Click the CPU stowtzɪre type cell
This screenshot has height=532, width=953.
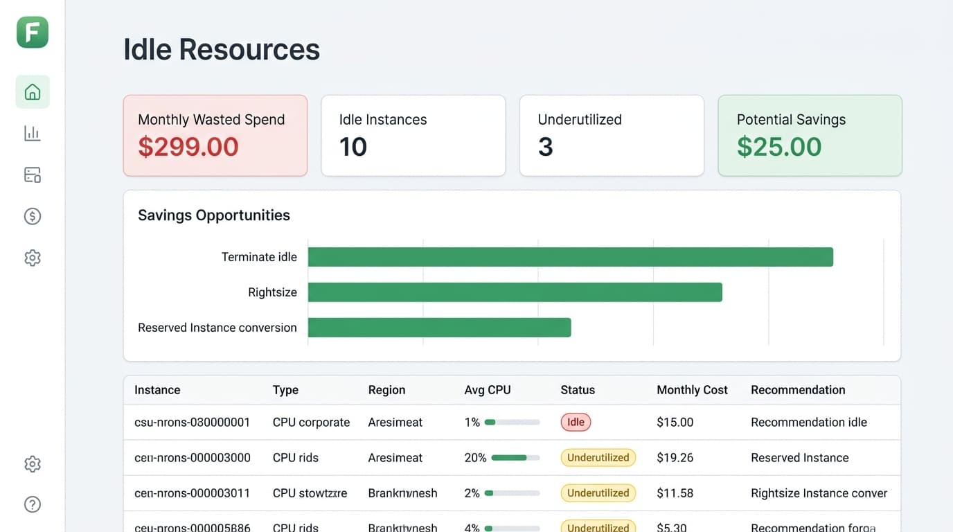(x=310, y=493)
